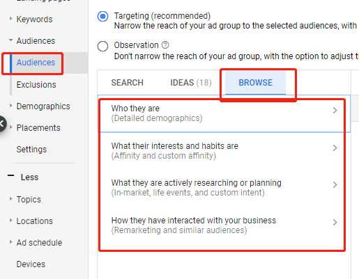Click the chevron beside interests and habits

335,148
